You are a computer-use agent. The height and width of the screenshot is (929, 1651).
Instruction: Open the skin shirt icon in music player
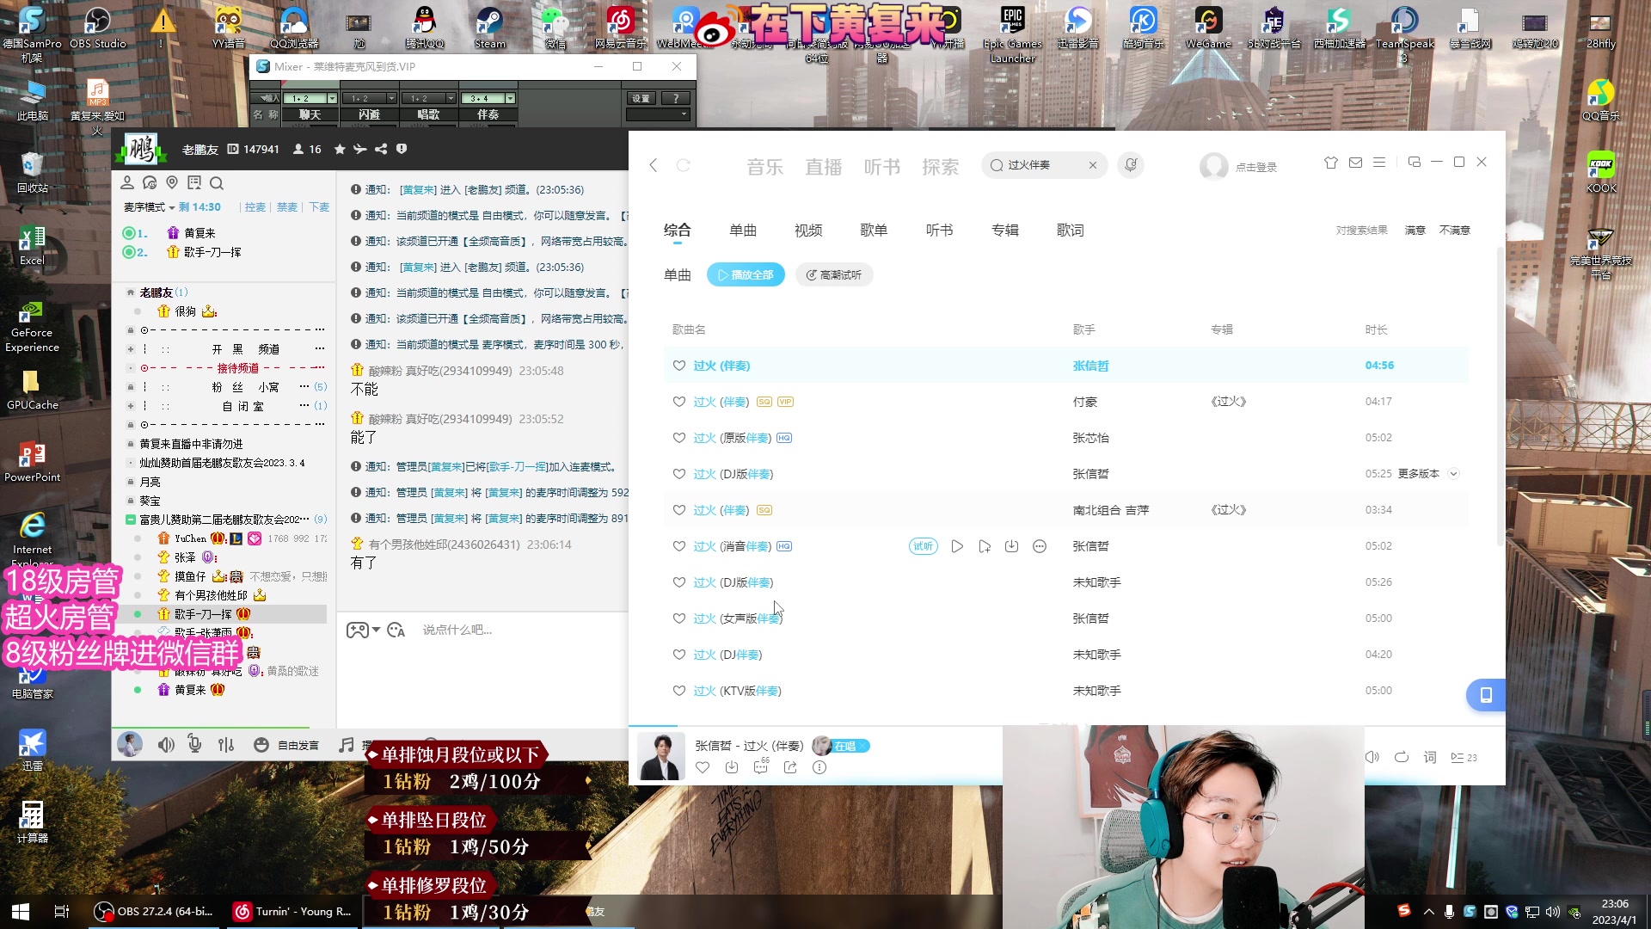[x=1331, y=163]
